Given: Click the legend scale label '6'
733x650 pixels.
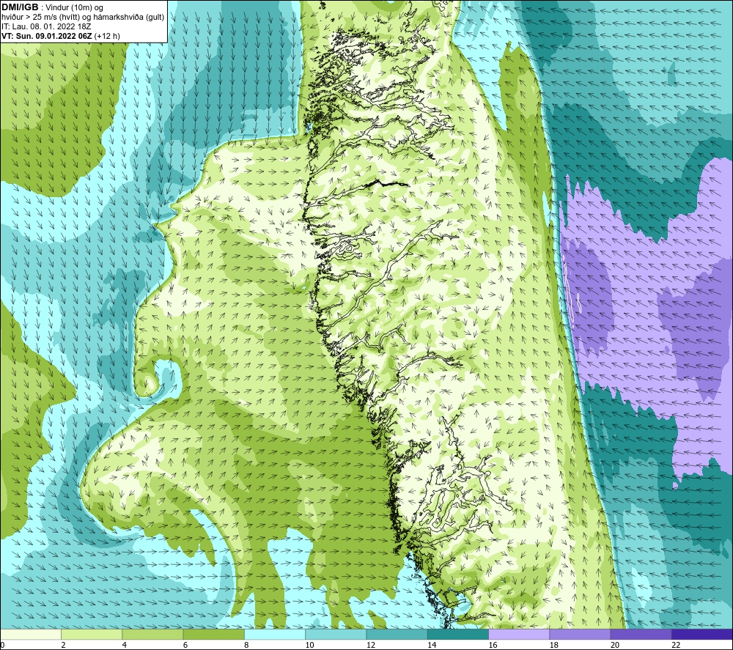Looking at the screenshot, I should 185,645.
